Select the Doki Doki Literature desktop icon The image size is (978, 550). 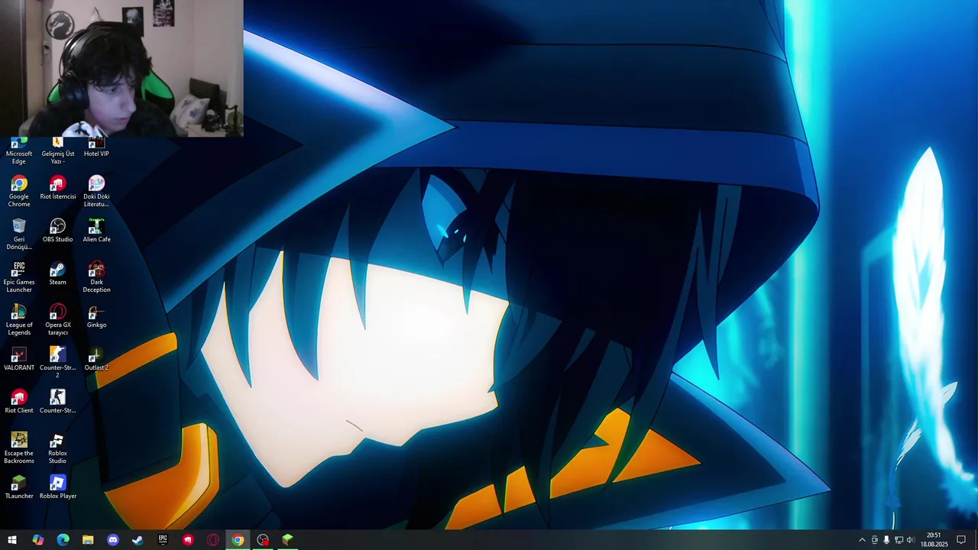coord(96,192)
